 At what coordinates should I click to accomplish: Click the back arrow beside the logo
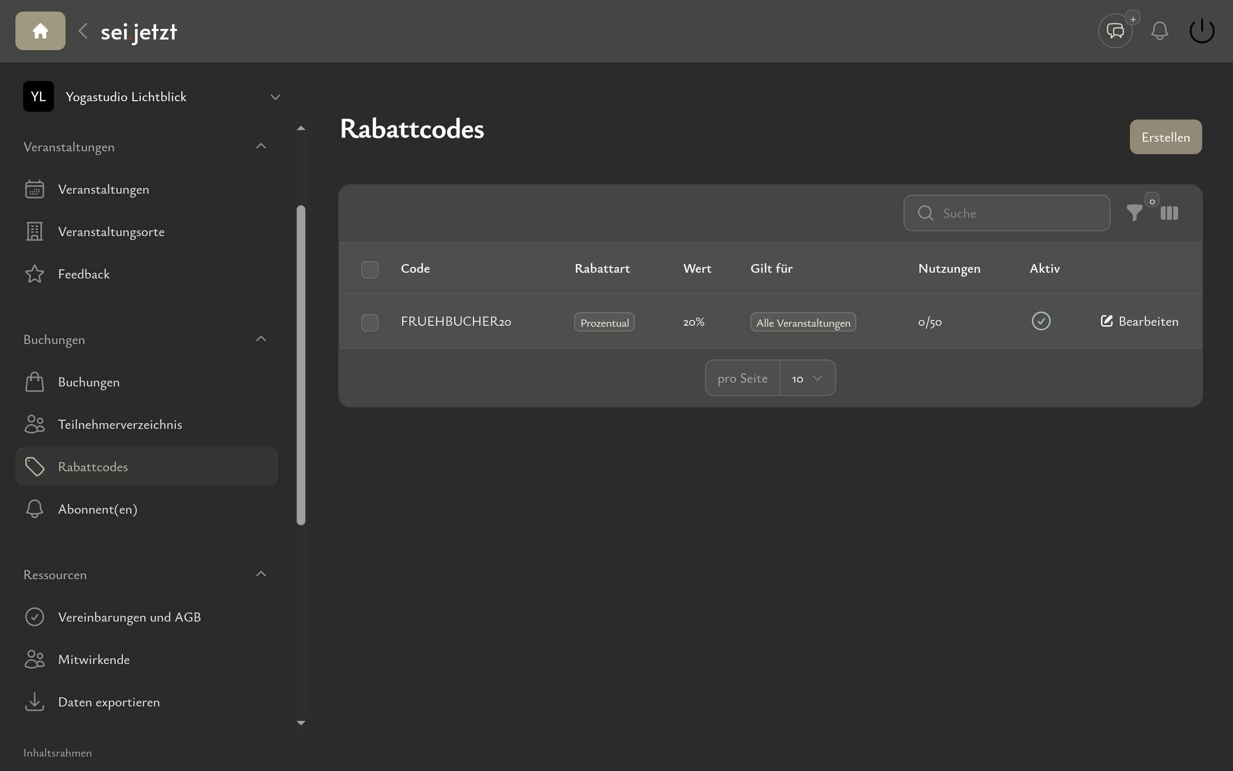point(83,31)
